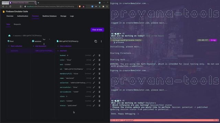Screen dimensions: 220x123
Task: Delete the start field
Action: click(99, 101)
